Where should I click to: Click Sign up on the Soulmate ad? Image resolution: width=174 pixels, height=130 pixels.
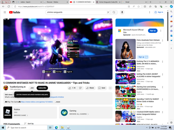[143, 57]
